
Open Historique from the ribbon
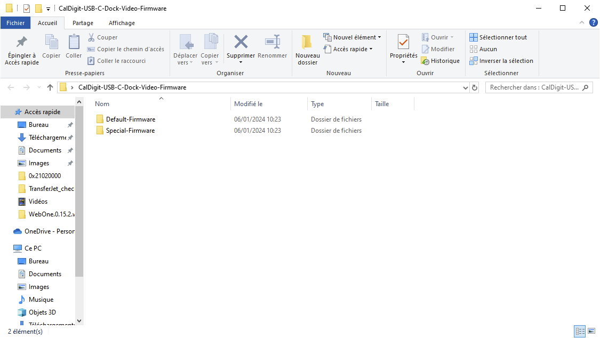coord(441,61)
